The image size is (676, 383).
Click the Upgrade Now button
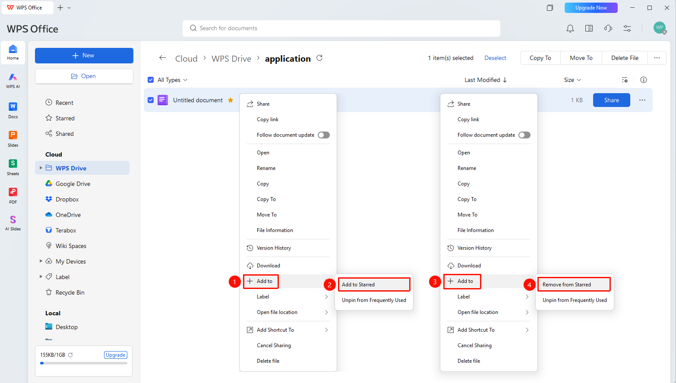[x=591, y=8]
